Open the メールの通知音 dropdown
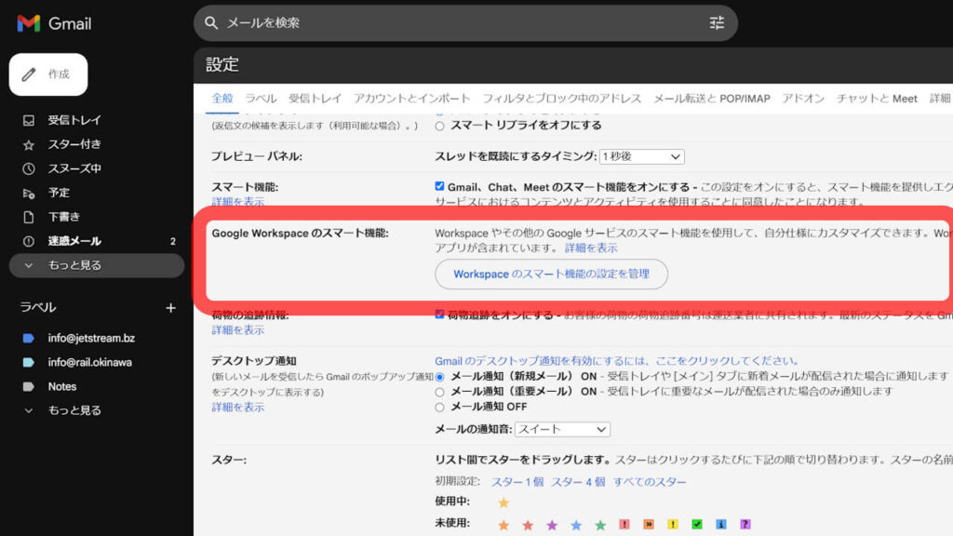Screen dimensions: 953x536 (562, 429)
